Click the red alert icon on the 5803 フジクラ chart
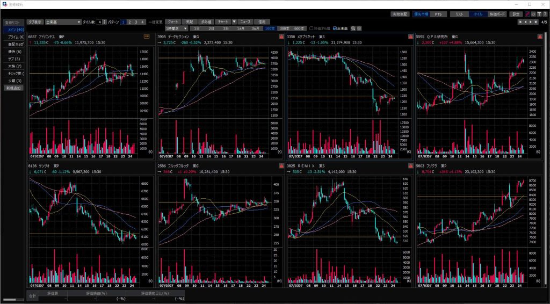 [539, 167]
